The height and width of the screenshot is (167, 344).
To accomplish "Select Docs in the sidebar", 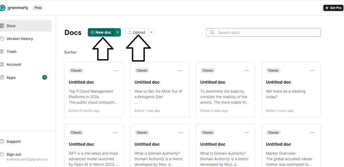I will [x=11, y=26].
